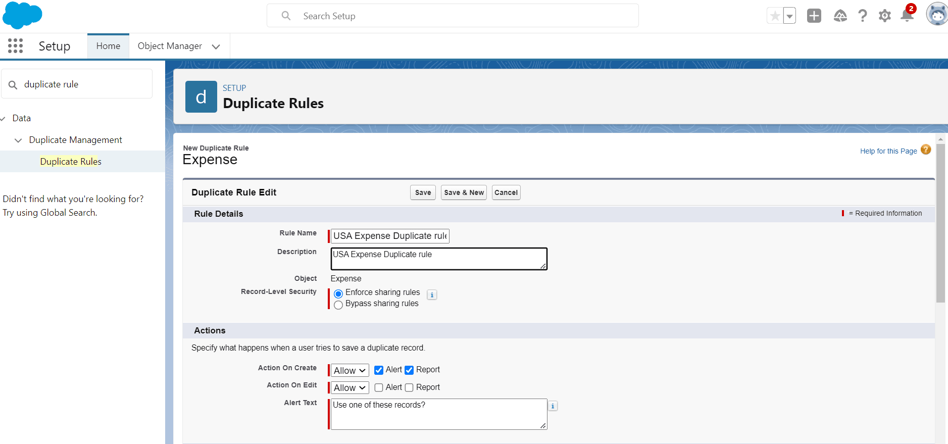
Task: Open the help question mark icon
Action: [863, 16]
